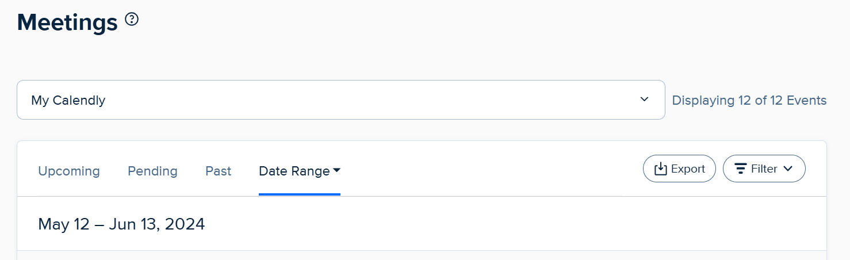Open the Past meetings tab

[218, 171]
